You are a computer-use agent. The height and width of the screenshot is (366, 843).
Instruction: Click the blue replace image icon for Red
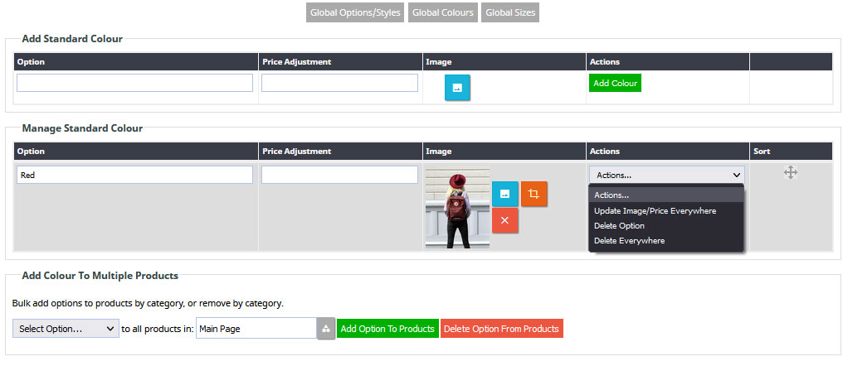click(x=504, y=194)
